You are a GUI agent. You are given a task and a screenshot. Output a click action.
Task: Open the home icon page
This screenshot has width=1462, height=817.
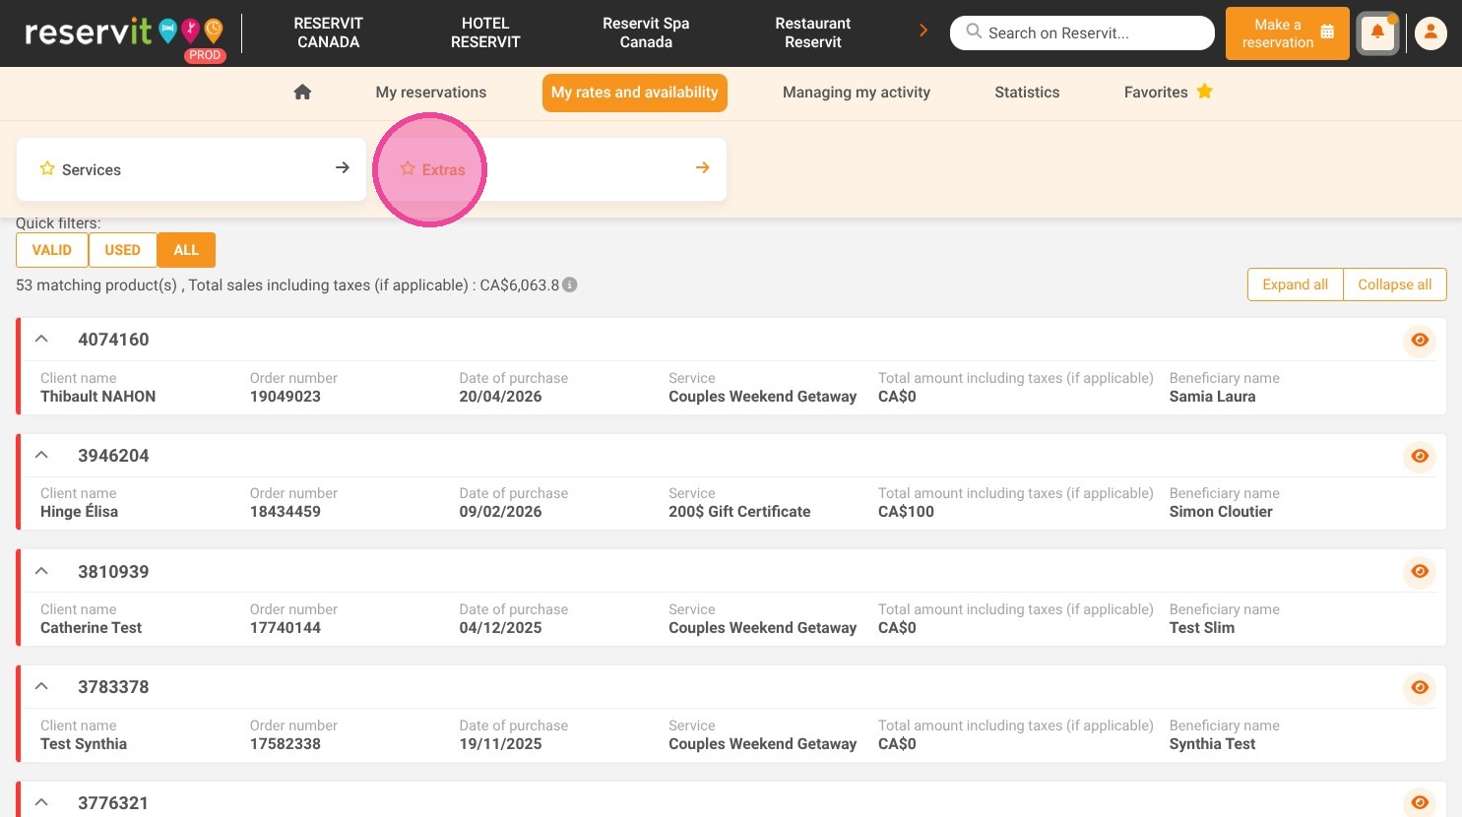302,92
